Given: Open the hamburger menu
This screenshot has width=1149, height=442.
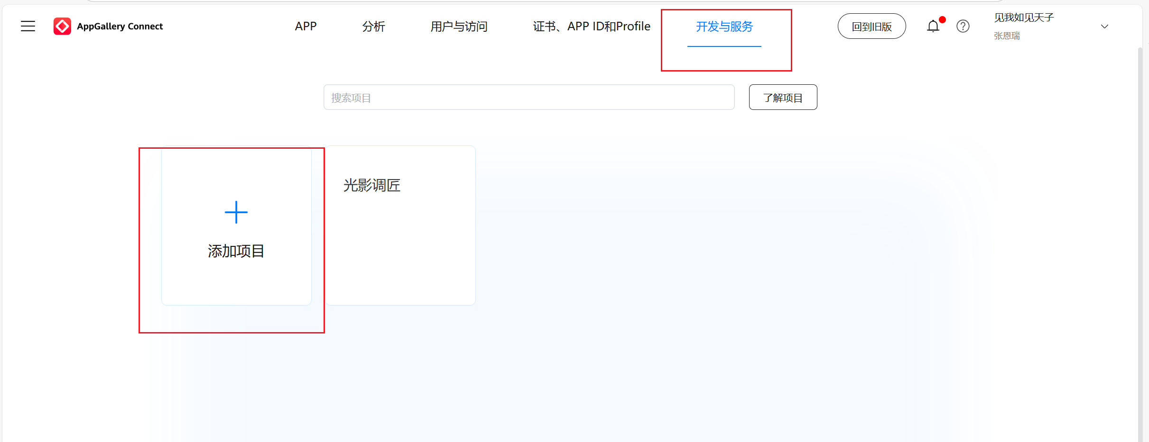Looking at the screenshot, I should 28,26.
